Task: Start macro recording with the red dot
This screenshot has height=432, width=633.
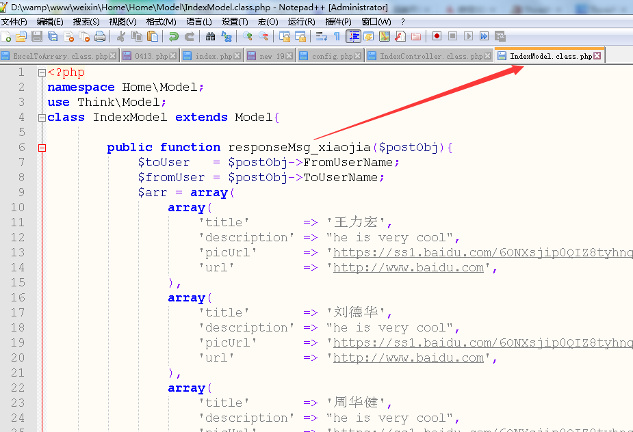Action: click(436, 36)
